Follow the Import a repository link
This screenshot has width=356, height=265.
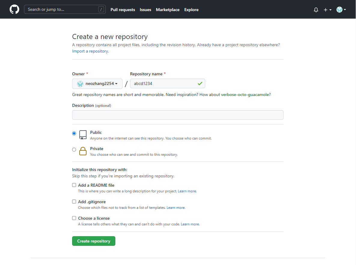(x=90, y=51)
